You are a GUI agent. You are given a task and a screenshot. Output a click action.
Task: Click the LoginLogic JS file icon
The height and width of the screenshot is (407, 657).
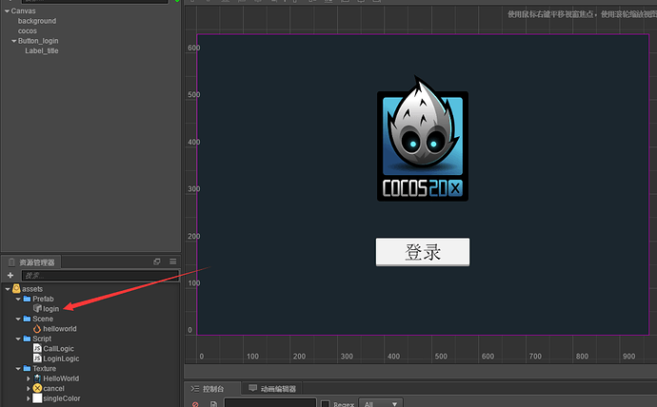coord(37,359)
